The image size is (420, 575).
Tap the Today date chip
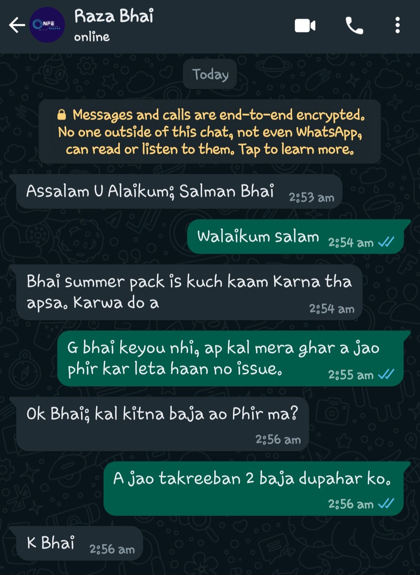(210, 74)
